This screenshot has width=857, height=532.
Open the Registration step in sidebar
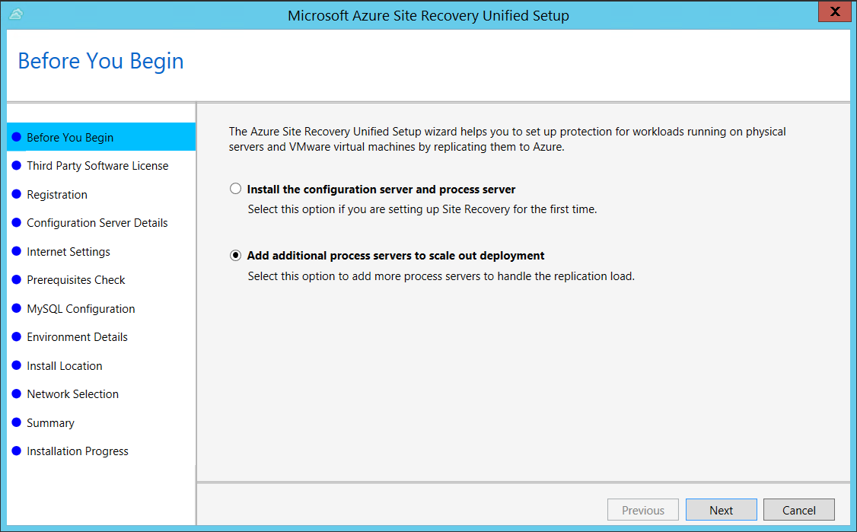coord(57,195)
